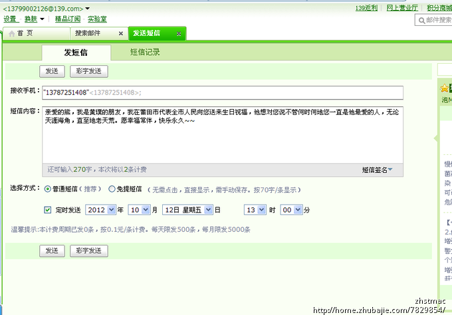452x315 pixels.
Task: Click the bottom 彩字发送 button
Action: pyautogui.click(x=89, y=251)
